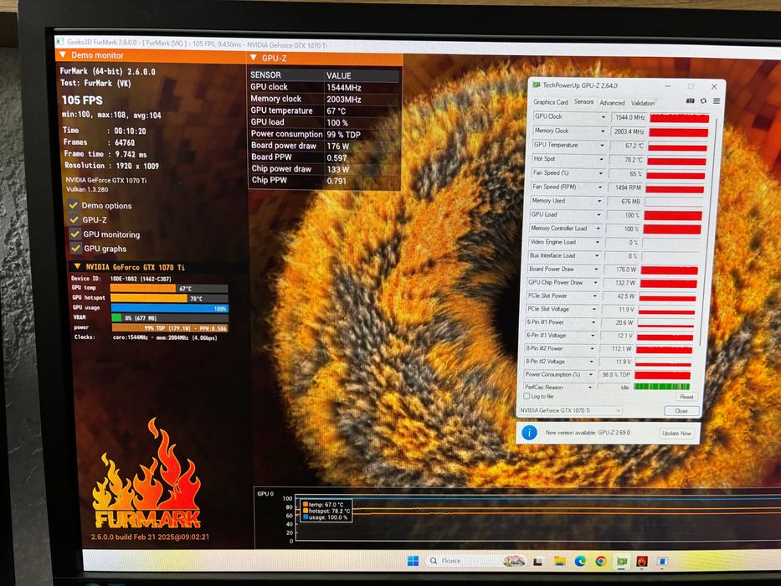Click the PerfCap Reason green bar graph

(661, 387)
